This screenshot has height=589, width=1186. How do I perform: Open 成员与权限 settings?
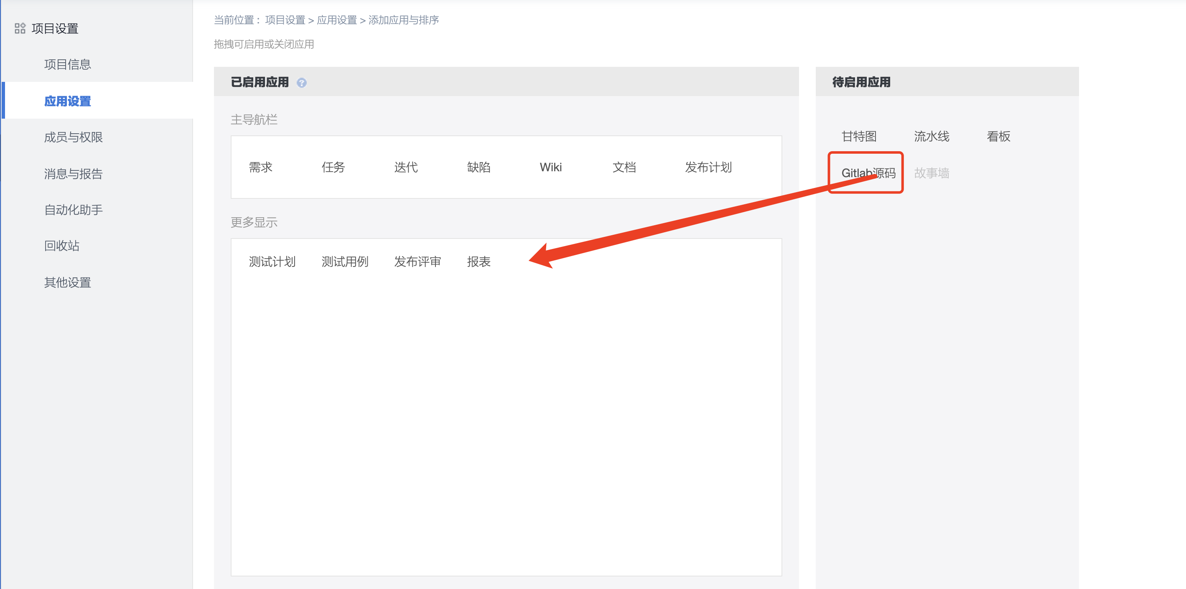(x=73, y=137)
